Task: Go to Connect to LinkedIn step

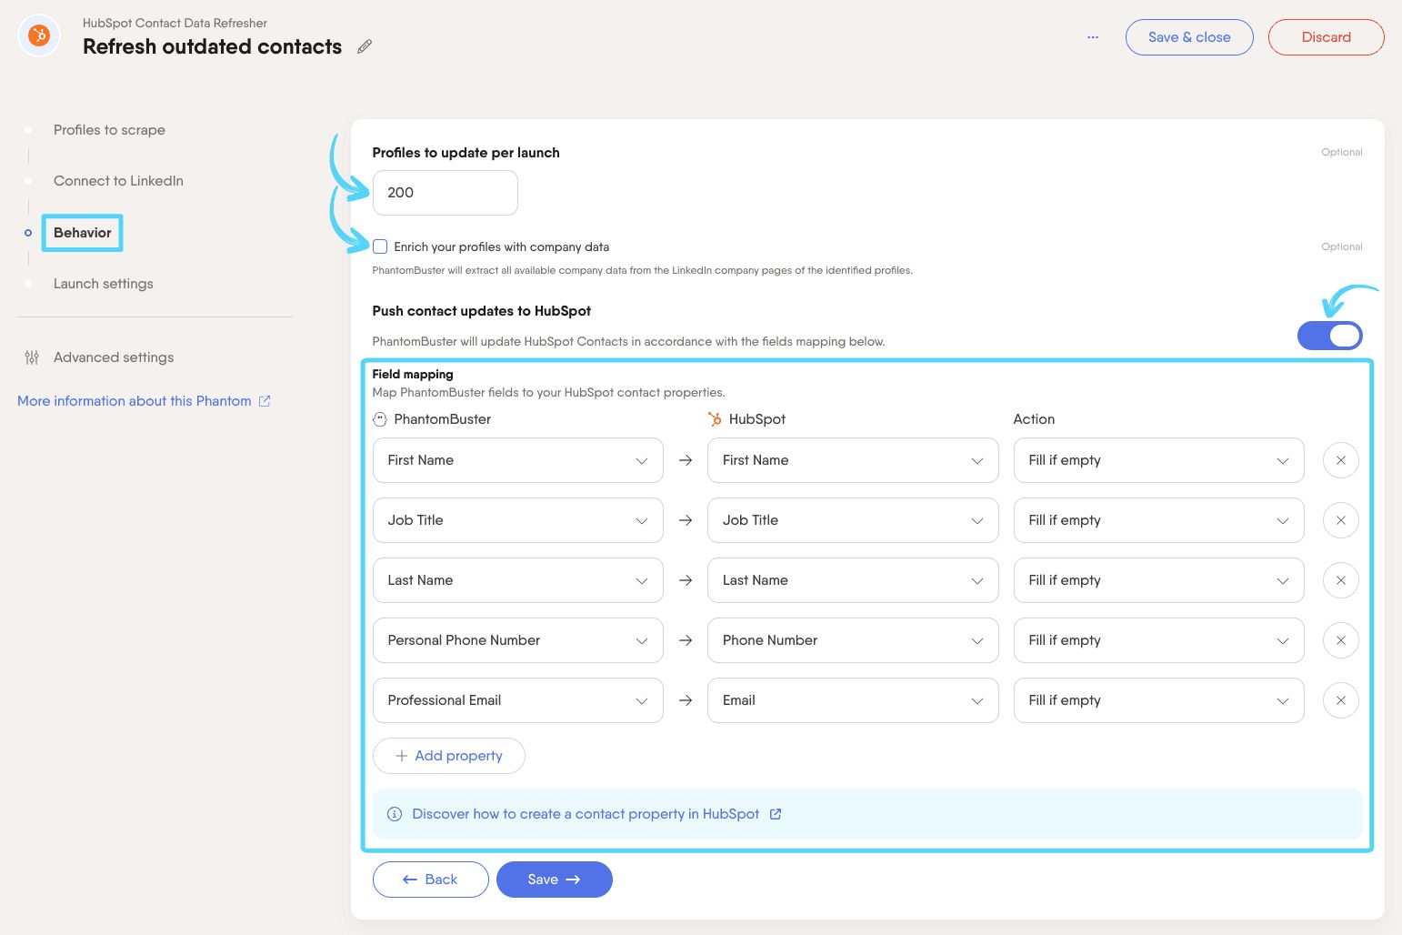Action: (x=118, y=181)
